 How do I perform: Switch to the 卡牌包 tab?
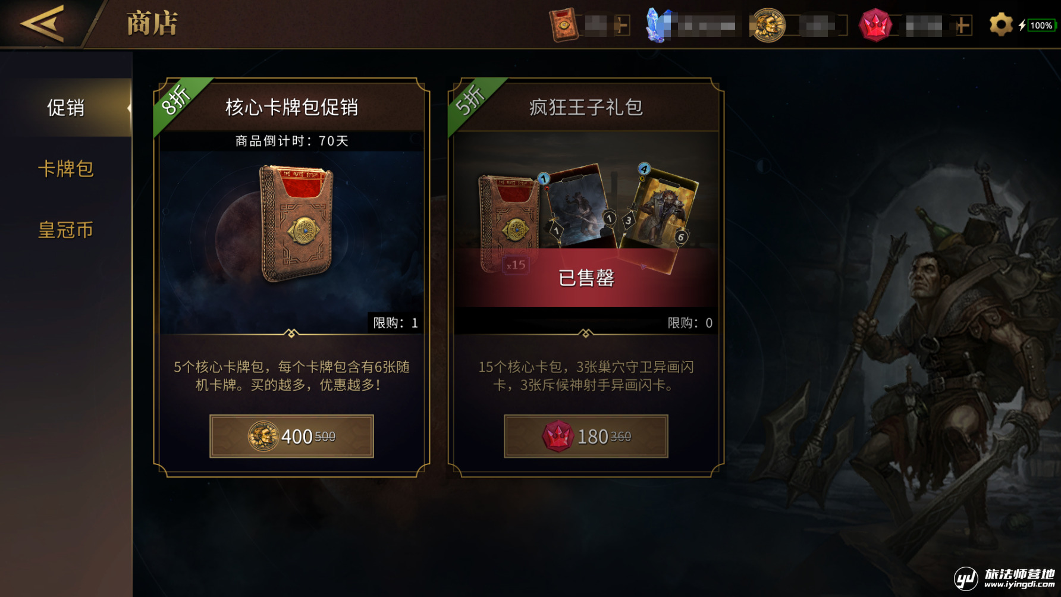point(66,169)
